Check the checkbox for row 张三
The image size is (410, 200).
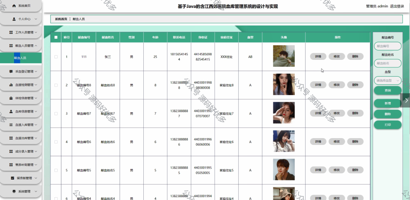pyautogui.click(x=56, y=57)
